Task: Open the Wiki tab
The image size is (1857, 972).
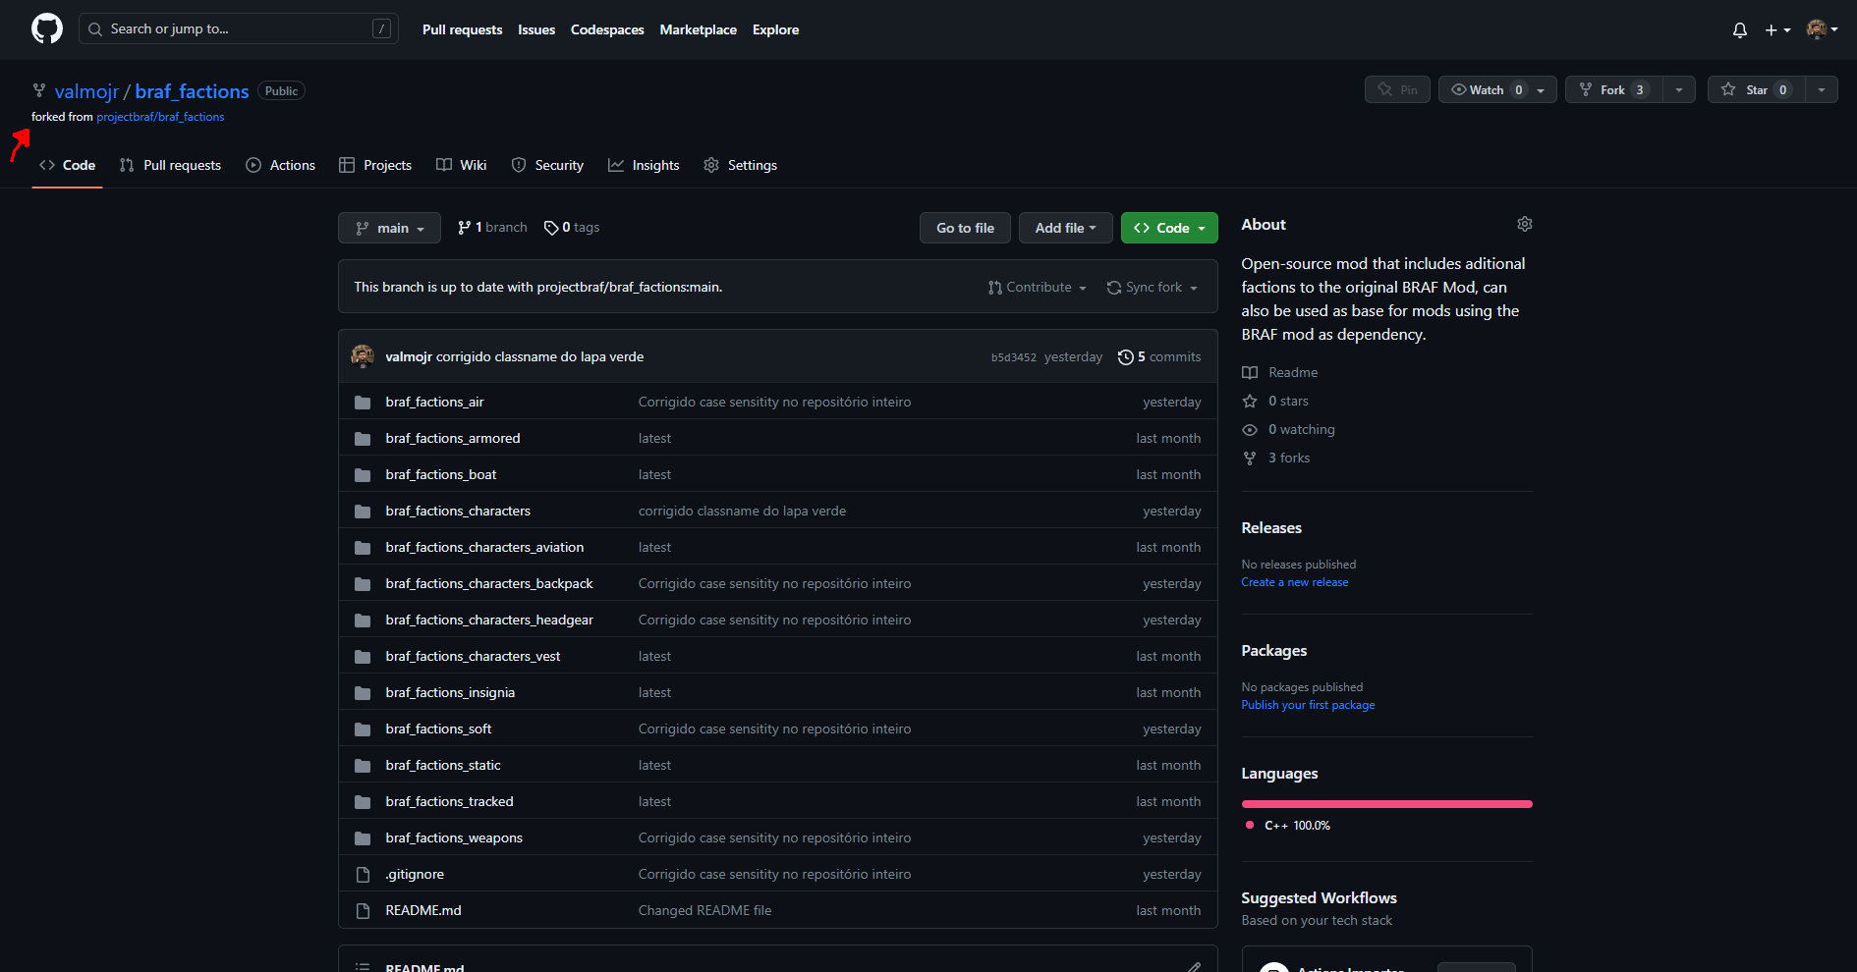Action: (461, 165)
